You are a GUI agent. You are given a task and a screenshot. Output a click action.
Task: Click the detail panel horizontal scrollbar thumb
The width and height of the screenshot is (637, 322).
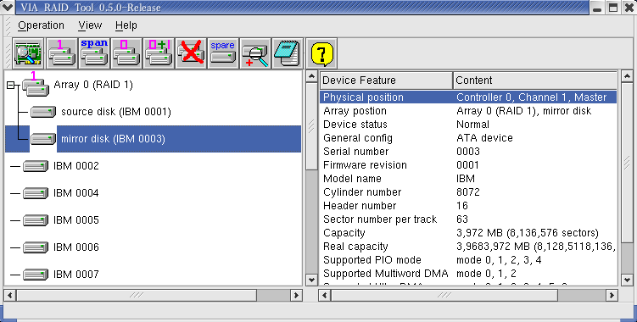tap(444, 295)
